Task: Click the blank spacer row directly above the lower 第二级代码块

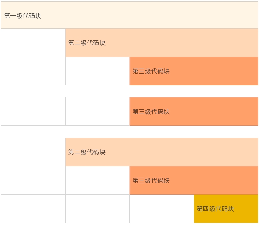Action: [x=129, y=132]
